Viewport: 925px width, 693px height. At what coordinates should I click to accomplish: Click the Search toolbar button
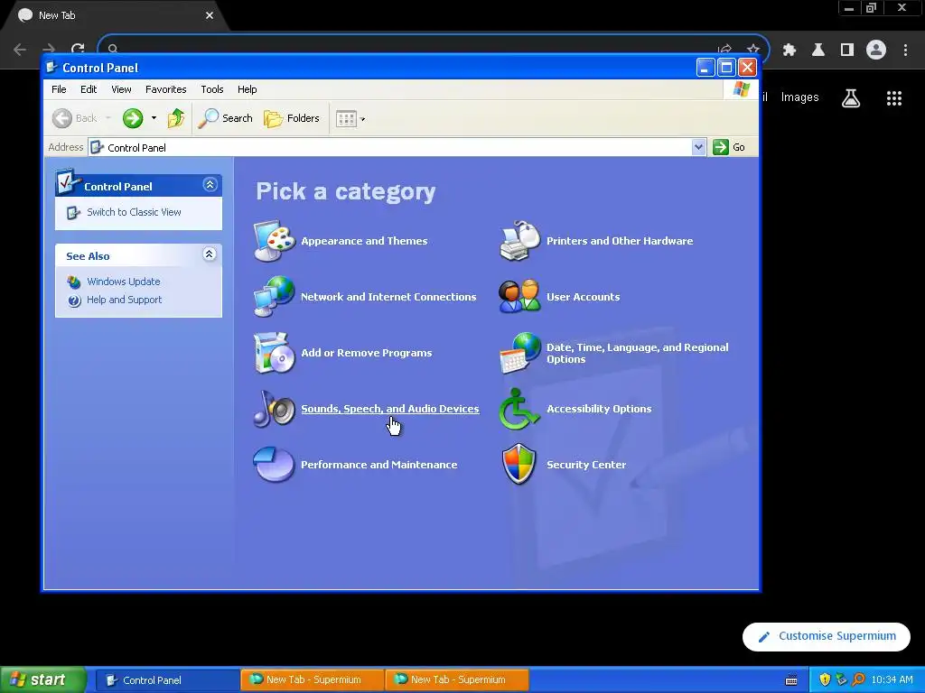pos(225,118)
